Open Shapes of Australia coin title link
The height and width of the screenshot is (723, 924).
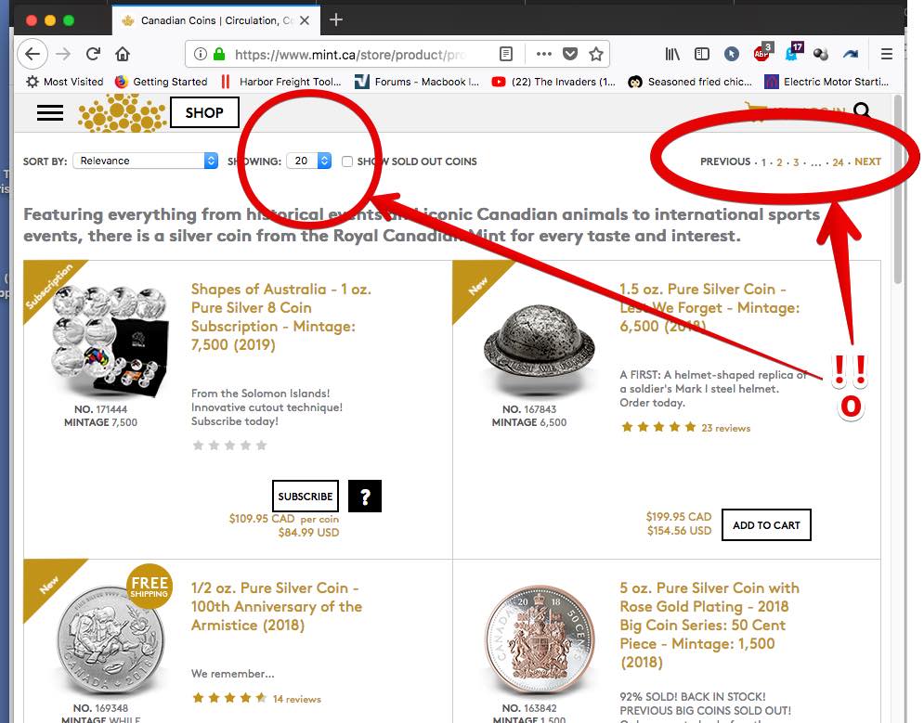(280, 316)
